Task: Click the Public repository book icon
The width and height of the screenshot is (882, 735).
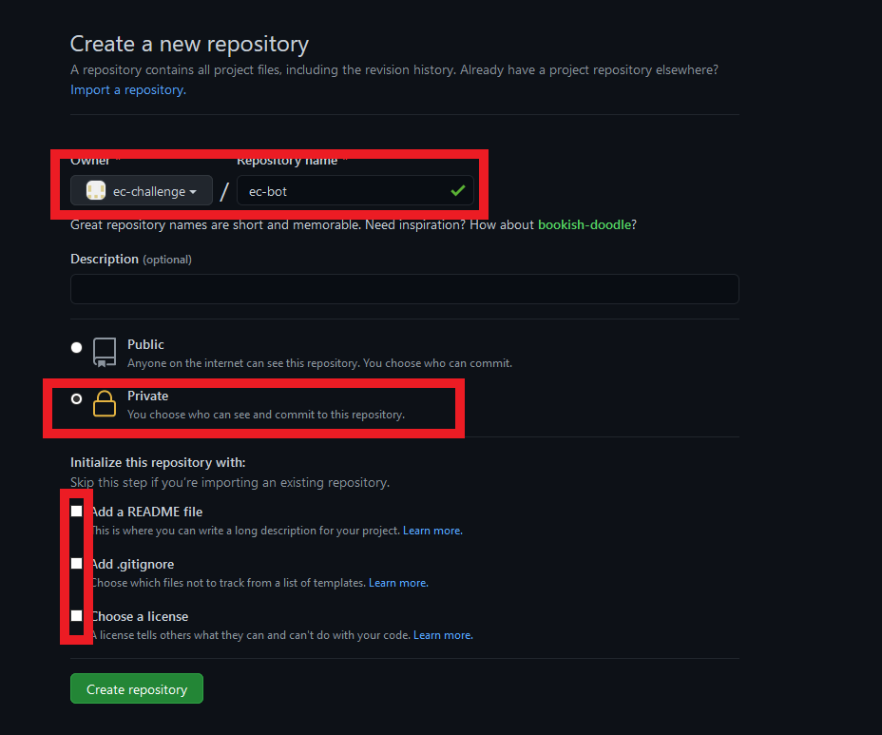Action: point(105,352)
